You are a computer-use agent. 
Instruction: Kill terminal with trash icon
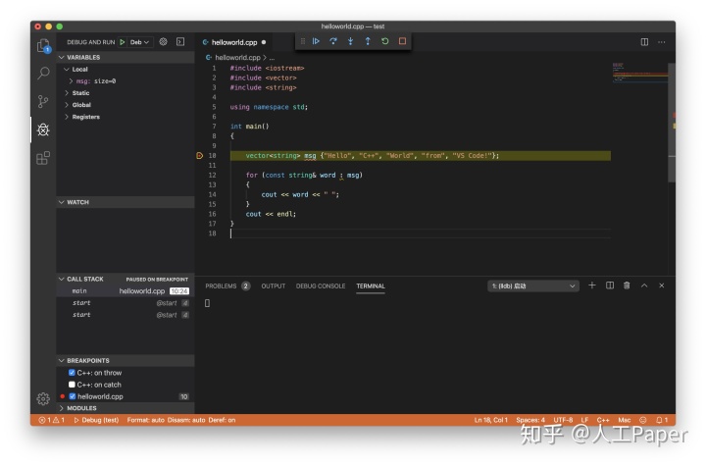tap(627, 285)
